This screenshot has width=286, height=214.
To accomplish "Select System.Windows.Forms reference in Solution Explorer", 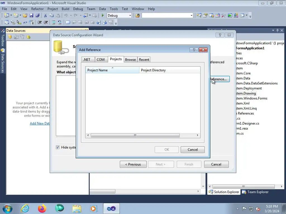I will pos(251,98).
